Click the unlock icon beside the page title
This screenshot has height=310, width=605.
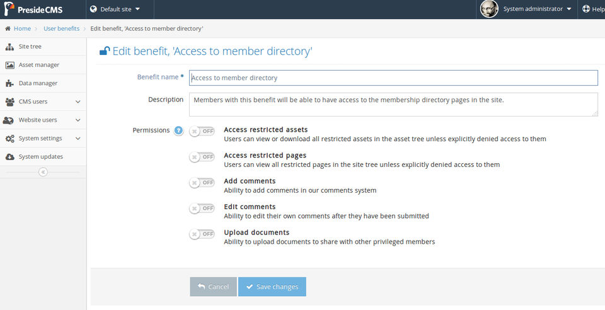pos(105,51)
